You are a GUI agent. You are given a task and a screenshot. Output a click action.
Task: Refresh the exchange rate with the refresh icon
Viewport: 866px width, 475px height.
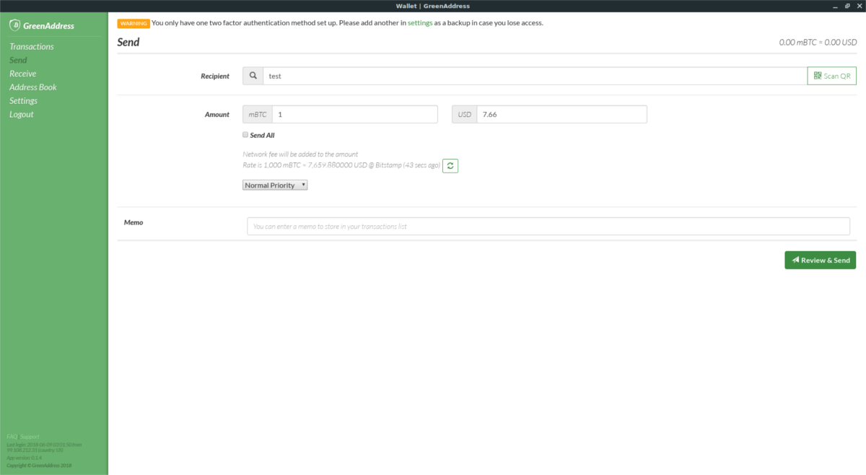(450, 166)
